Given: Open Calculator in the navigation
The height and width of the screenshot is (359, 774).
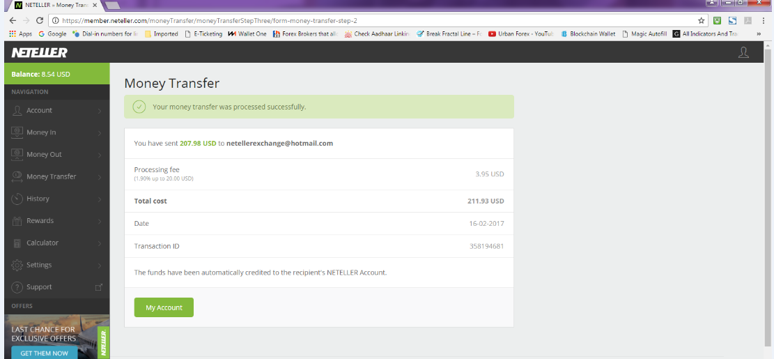Looking at the screenshot, I should coord(56,243).
